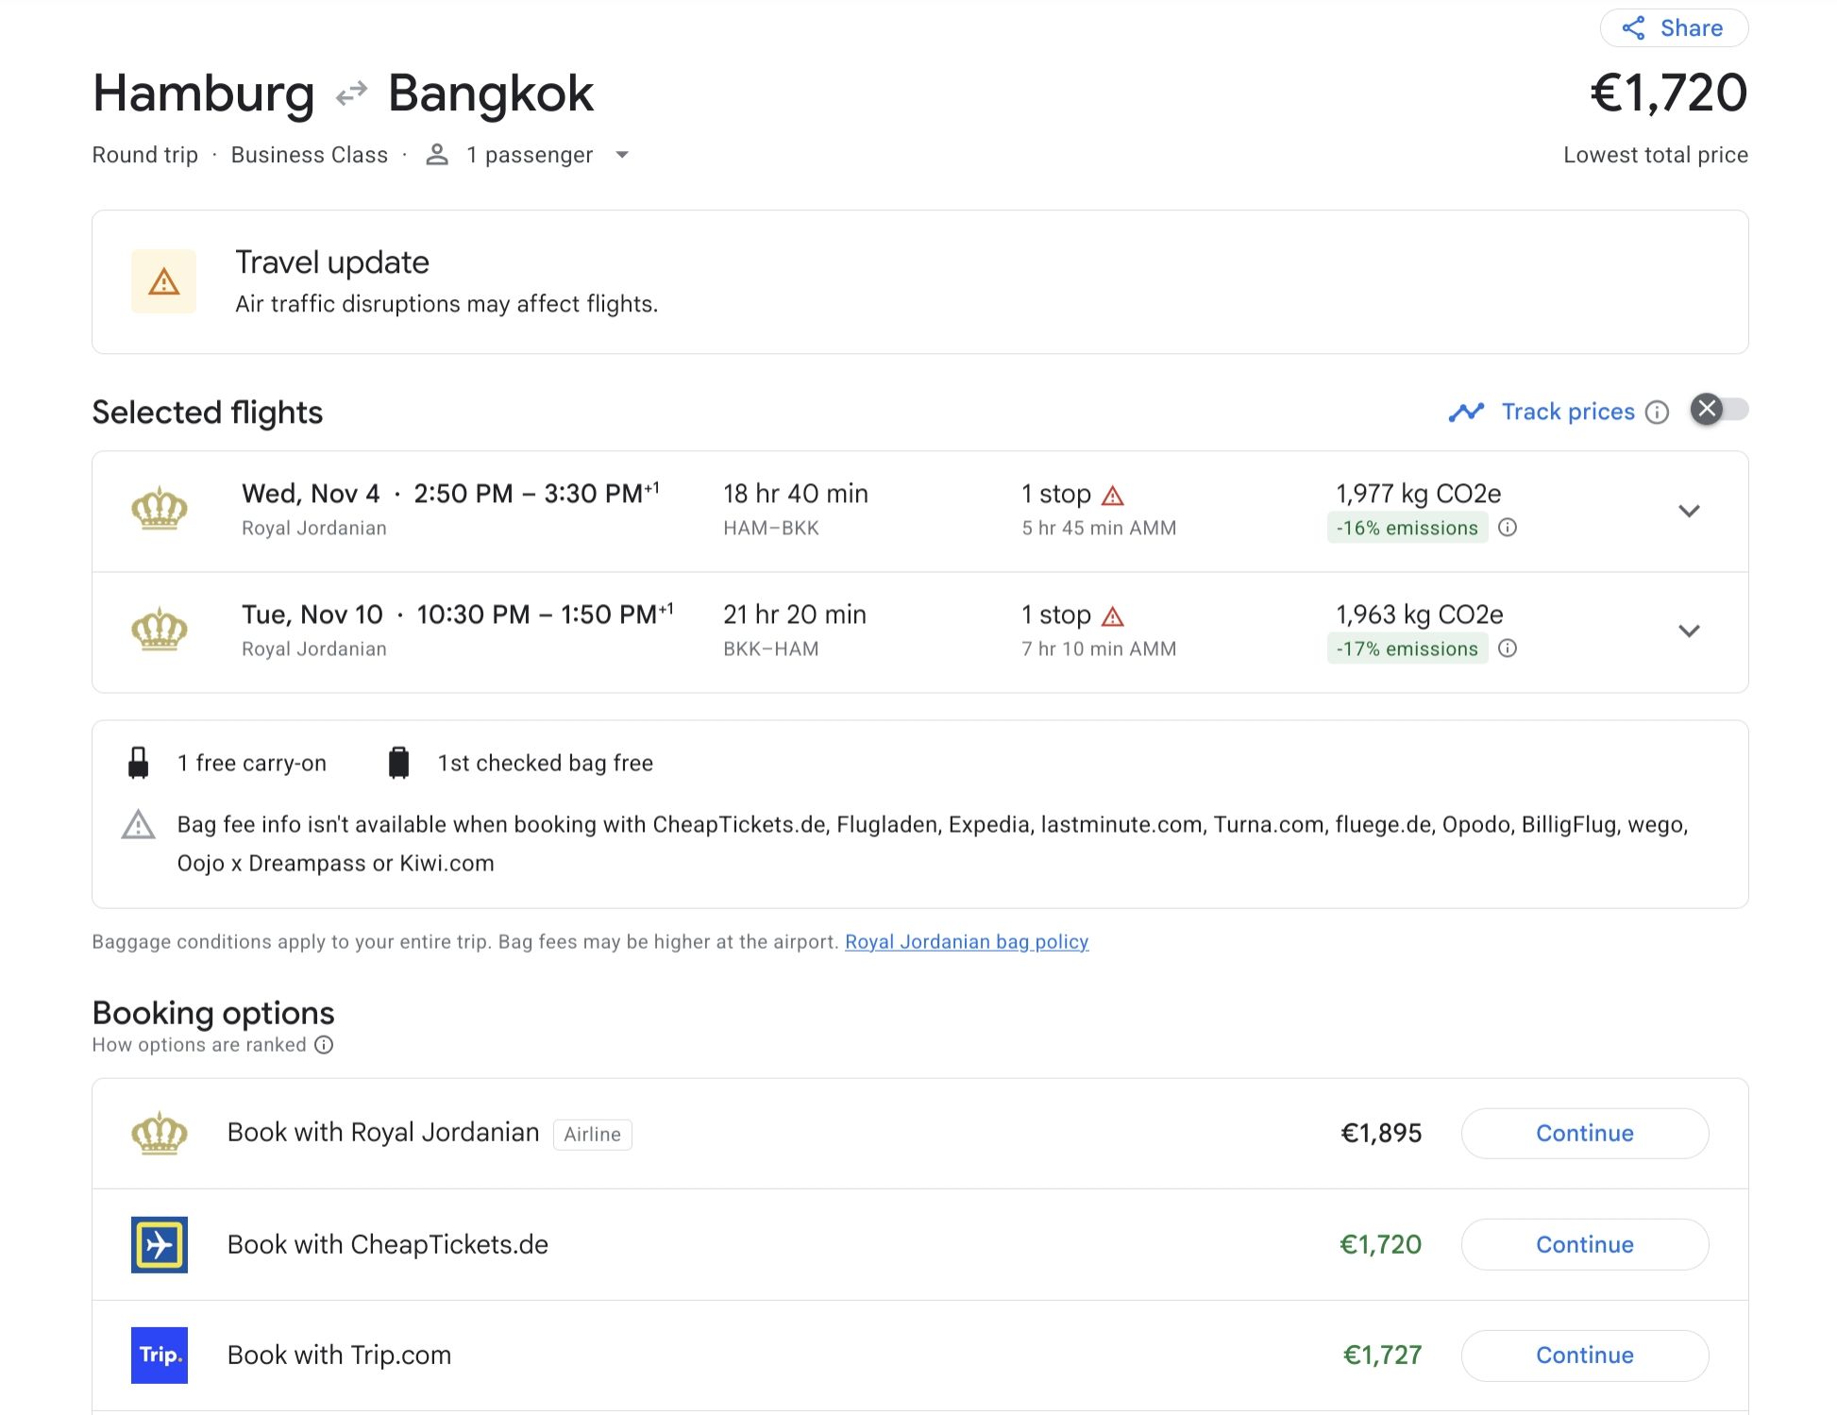Click the Share button
The image size is (1837, 1415).
(1674, 28)
